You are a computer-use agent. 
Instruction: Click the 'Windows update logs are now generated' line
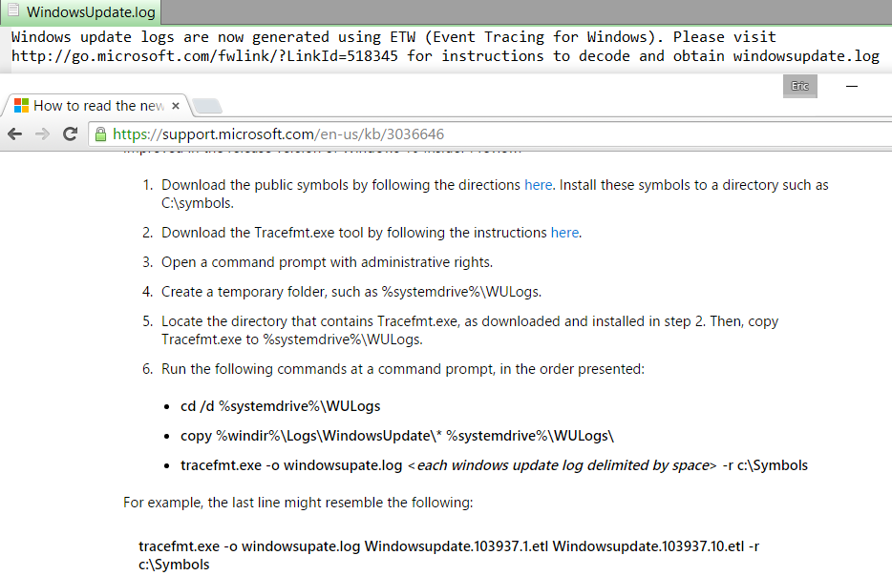393,37
